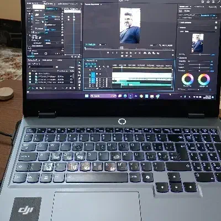Select the Ripple Edit tool
Screen dimensions: 221x221
pyautogui.click(x=79, y=69)
